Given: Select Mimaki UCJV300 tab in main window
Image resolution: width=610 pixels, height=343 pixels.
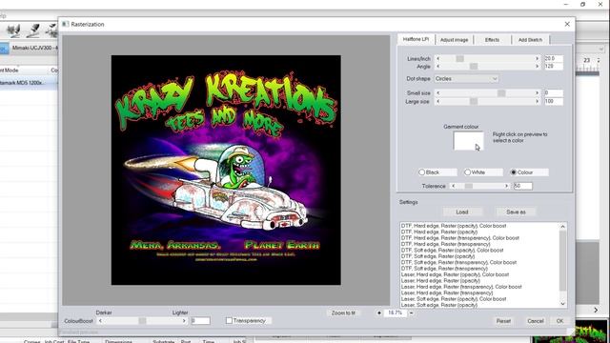Looking at the screenshot, I should tap(34, 48).
